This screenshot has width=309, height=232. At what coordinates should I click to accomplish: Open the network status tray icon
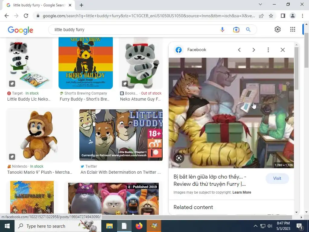[x=263, y=226]
